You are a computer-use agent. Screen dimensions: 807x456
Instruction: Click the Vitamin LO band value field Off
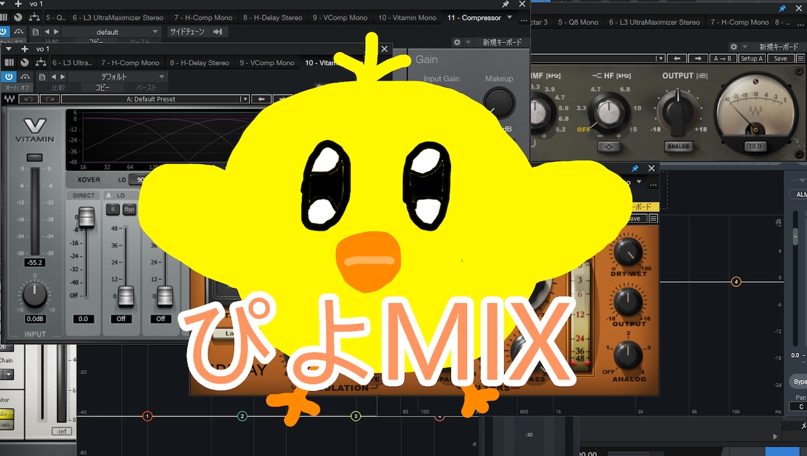(121, 319)
